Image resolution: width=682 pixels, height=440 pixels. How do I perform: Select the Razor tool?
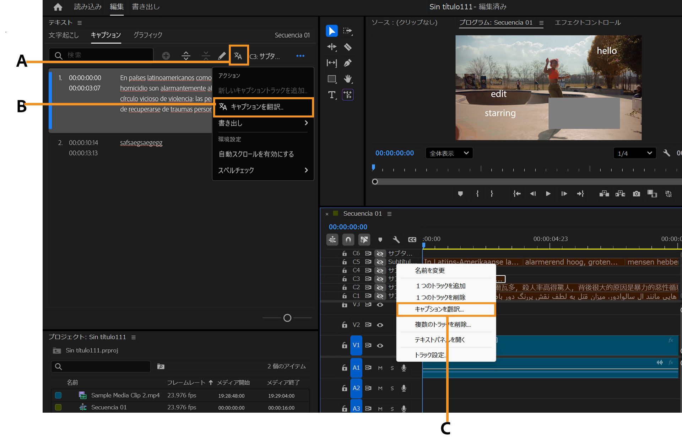click(348, 47)
